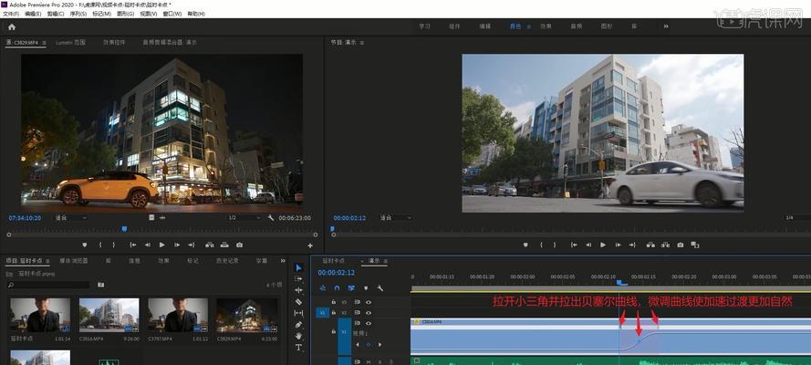Add marker in Source monitor
Image resolution: width=811 pixels, height=365 pixels.
pyautogui.click(x=85, y=245)
